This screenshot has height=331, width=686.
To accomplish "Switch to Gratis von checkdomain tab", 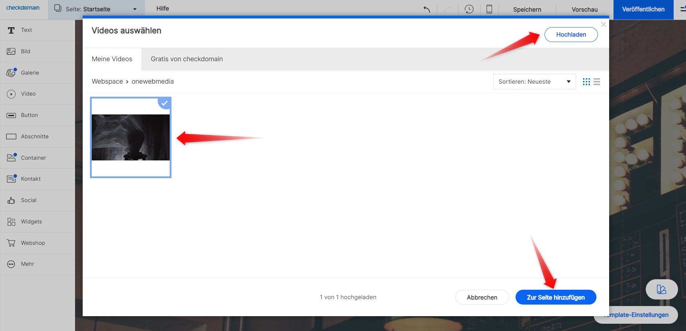I will [x=187, y=59].
